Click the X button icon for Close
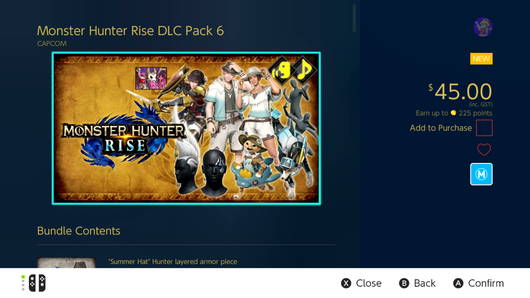This screenshot has width=530, height=298. [x=346, y=283]
